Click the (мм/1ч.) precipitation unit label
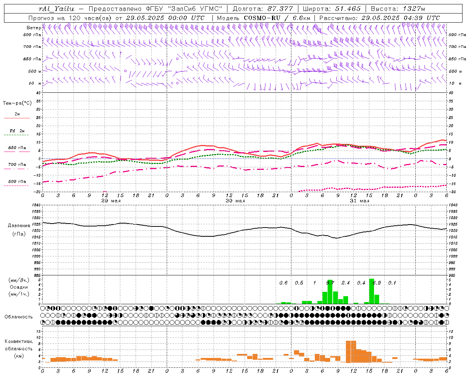This screenshot has width=468, height=374. 19,294
